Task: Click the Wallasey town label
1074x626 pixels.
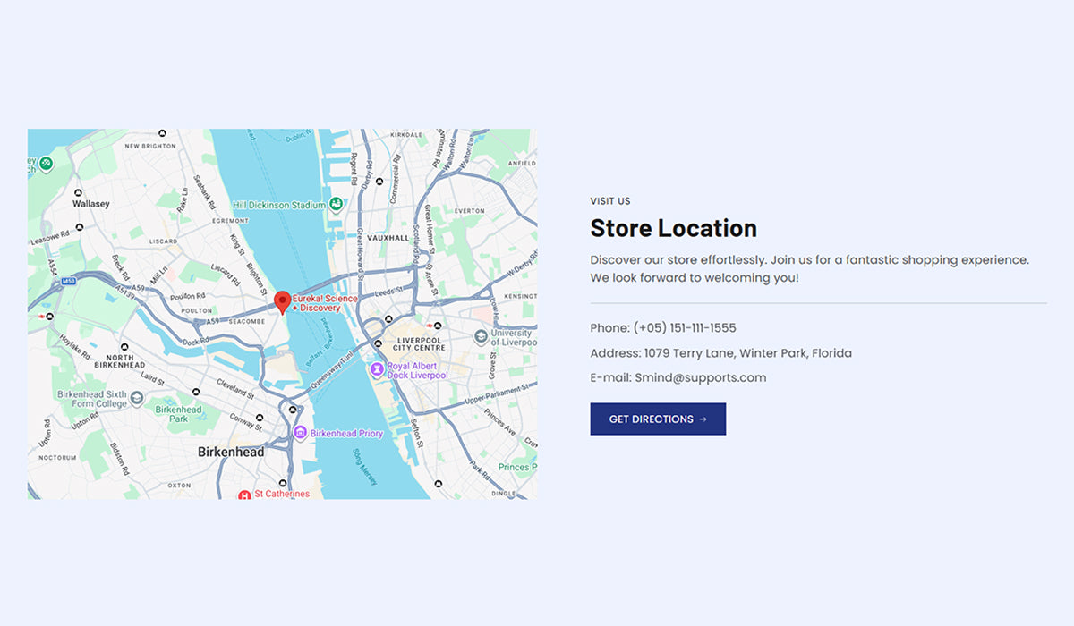Action: 91,204
